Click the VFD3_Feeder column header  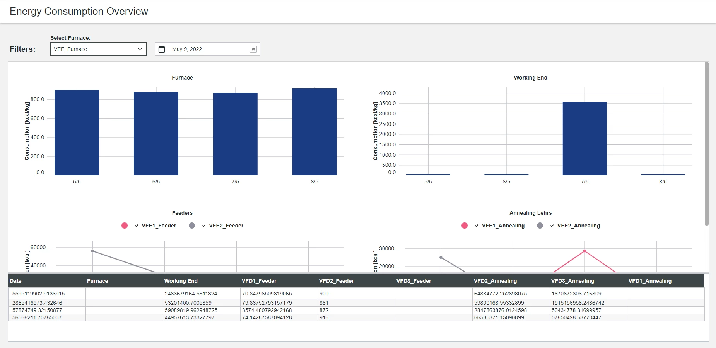(434, 281)
